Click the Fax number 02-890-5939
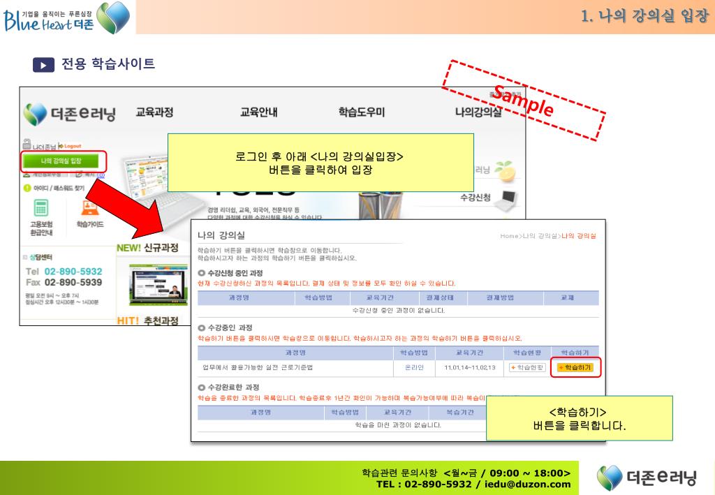The width and height of the screenshot is (715, 495). point(73,282)
